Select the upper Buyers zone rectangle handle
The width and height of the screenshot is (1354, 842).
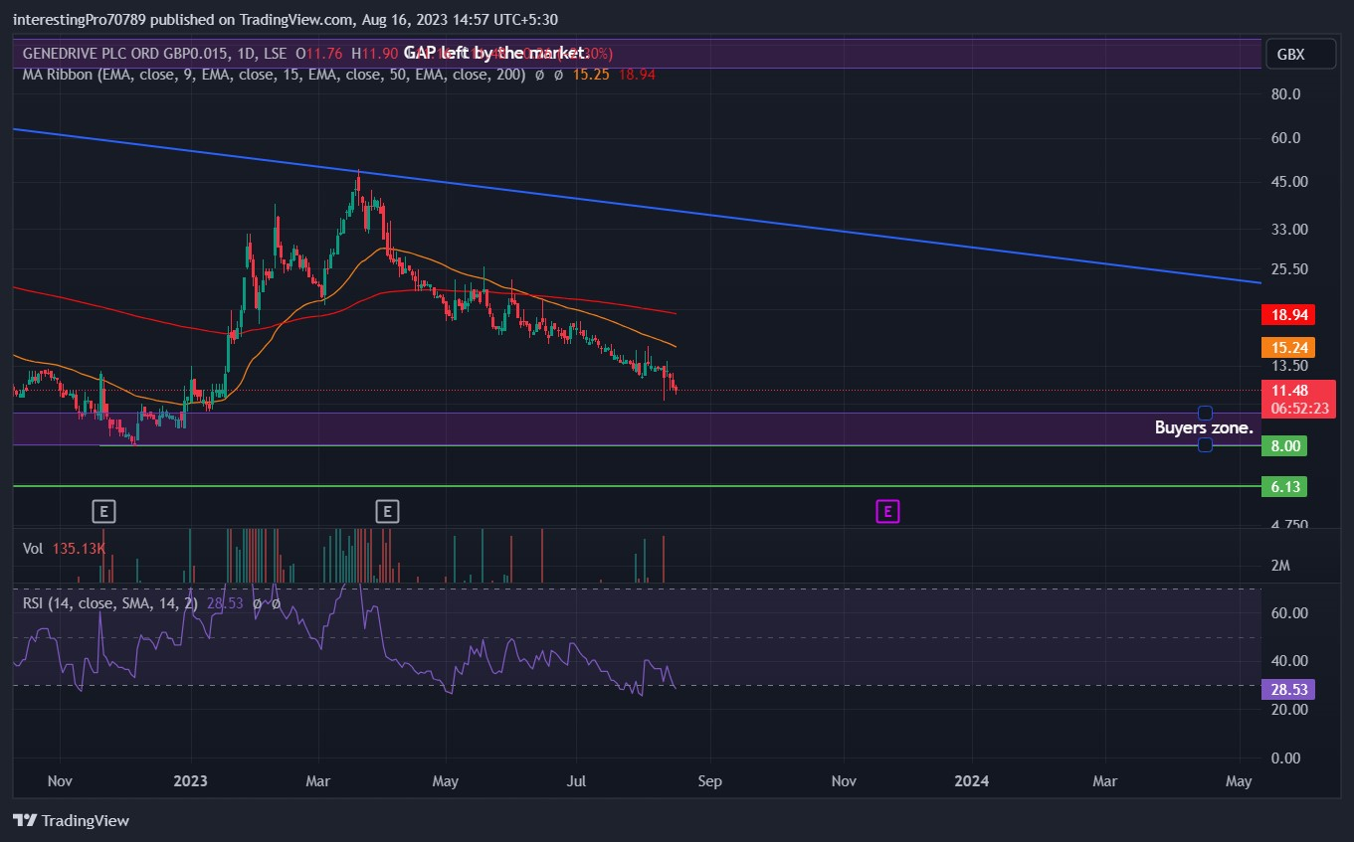tap(1205, 413)
